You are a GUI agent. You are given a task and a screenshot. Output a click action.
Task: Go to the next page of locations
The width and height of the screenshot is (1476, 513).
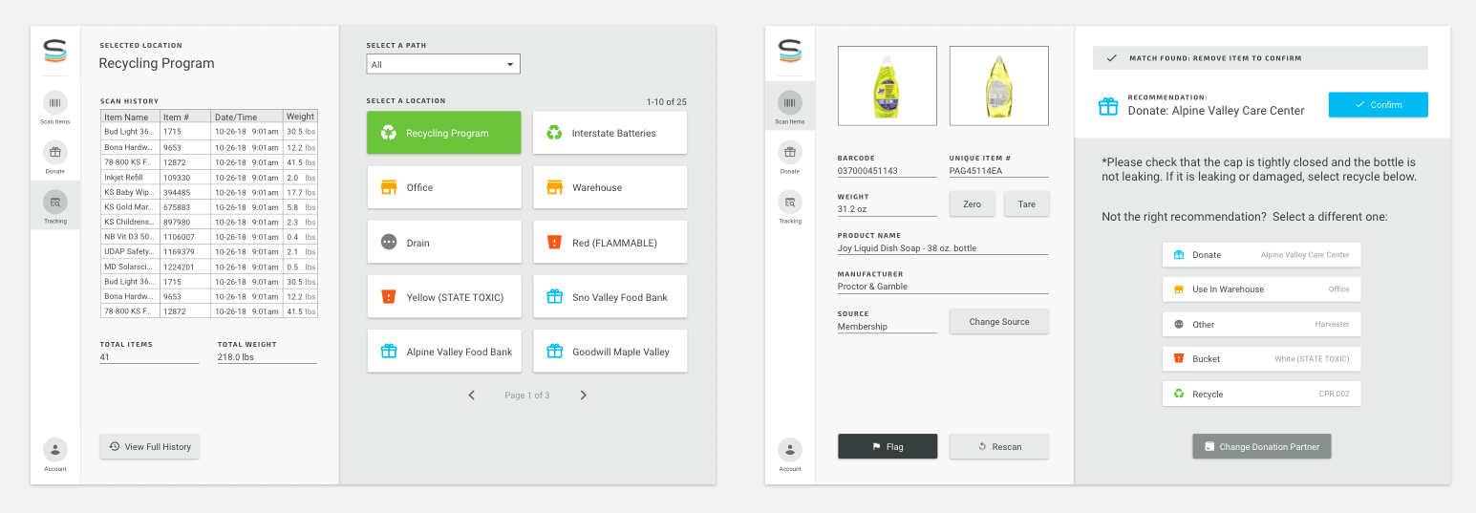pos(584,395)
